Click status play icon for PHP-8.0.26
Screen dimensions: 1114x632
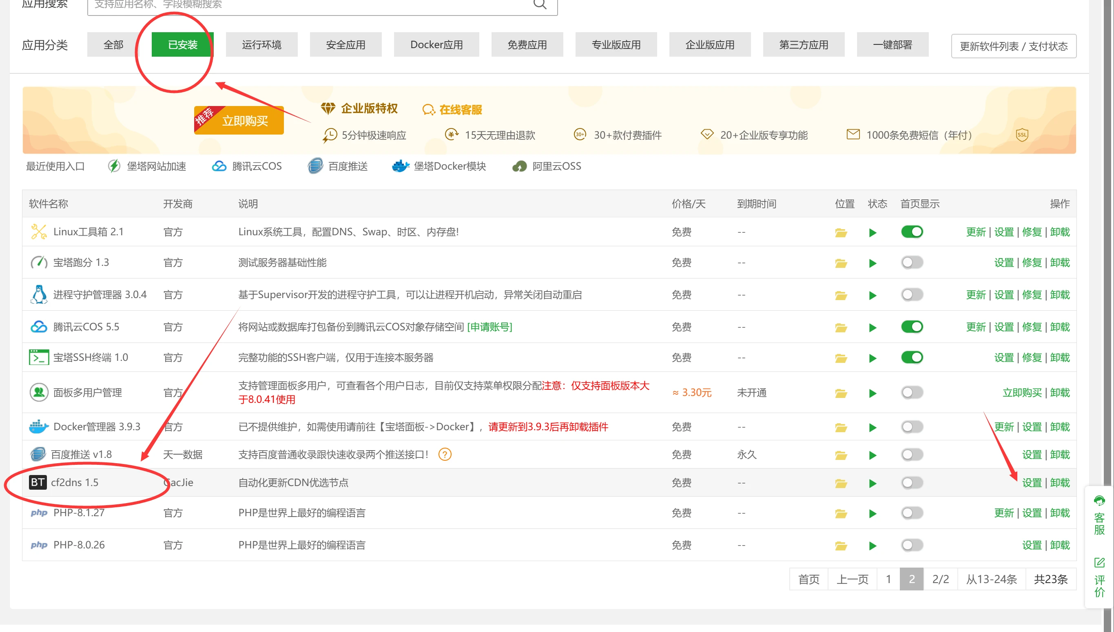coord(873,546)
